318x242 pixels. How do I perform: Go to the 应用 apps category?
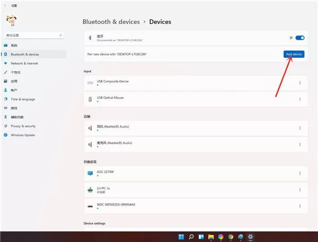coord(34,81)
